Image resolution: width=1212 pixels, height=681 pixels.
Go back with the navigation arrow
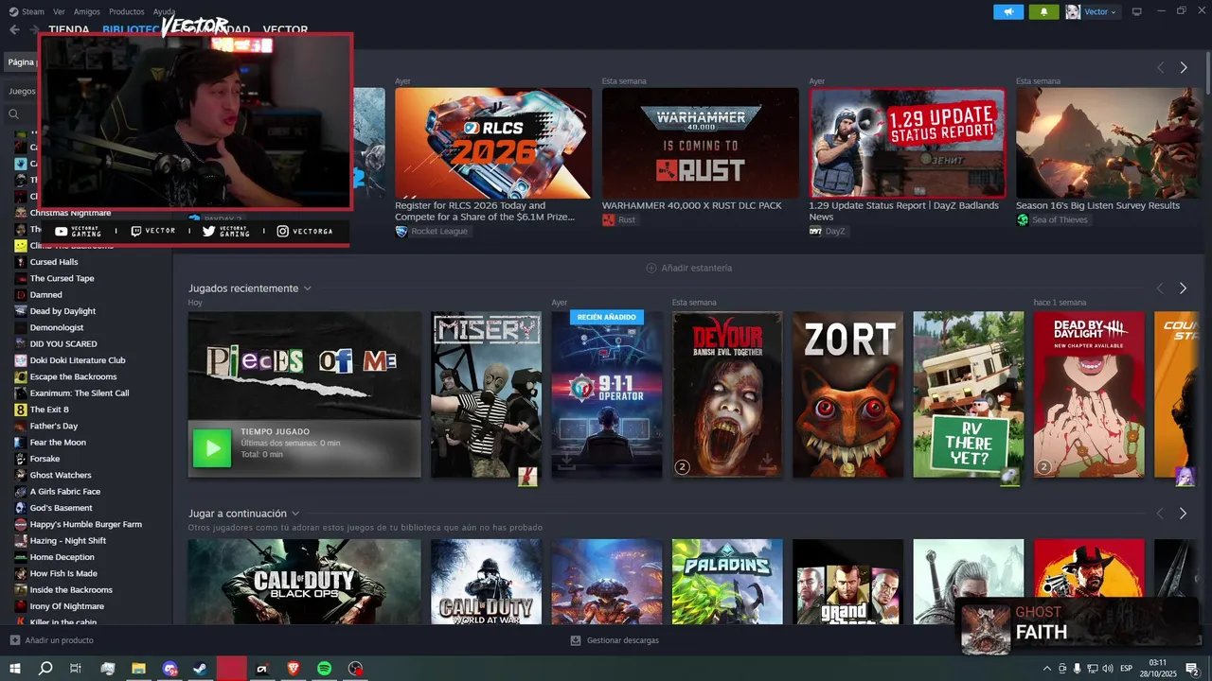(x=14, y=30)
